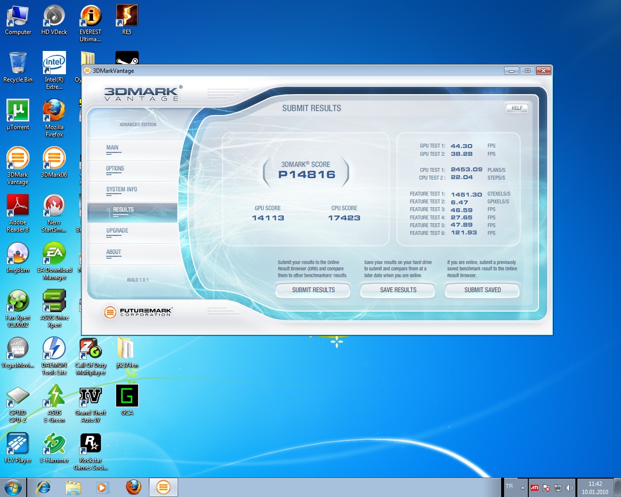The width and height of the screenshot is (621, 497).
Task: Select the RE5 game shortcut
Action: [x=127, y=20]
